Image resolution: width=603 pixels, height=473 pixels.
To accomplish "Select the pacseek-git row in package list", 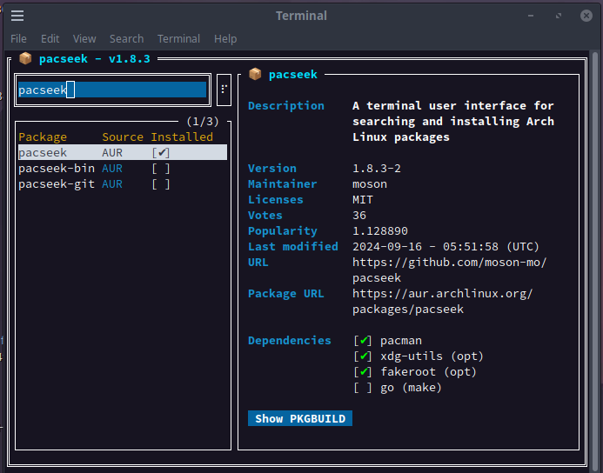I will (x=123, y=184).
